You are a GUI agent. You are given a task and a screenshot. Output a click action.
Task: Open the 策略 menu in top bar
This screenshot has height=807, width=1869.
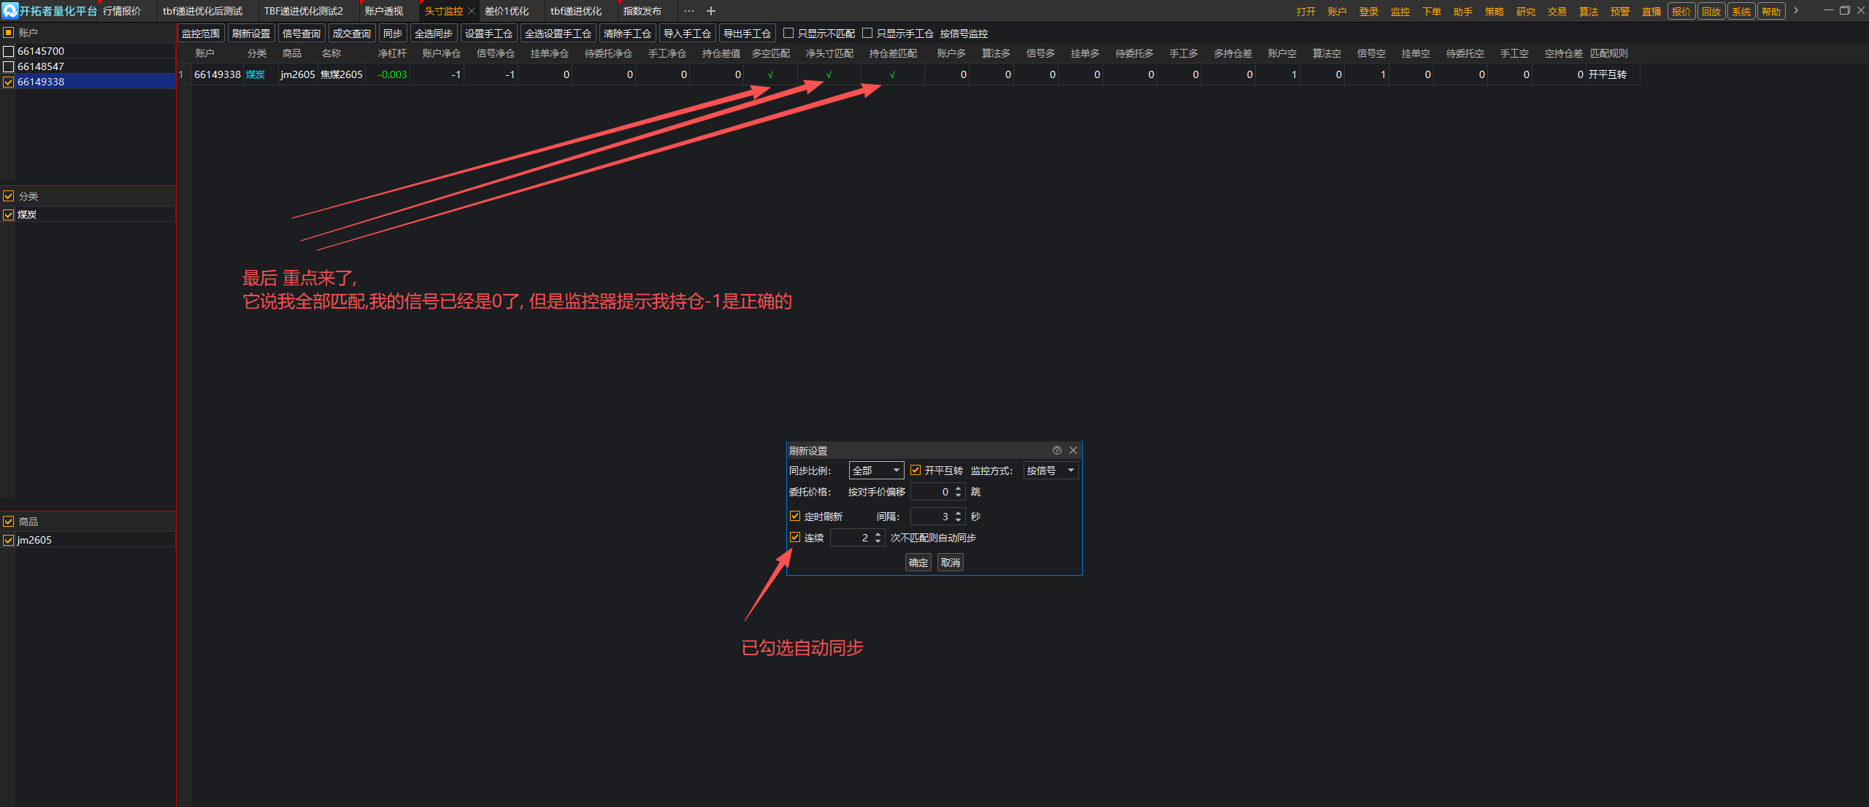coord(1494,12)
